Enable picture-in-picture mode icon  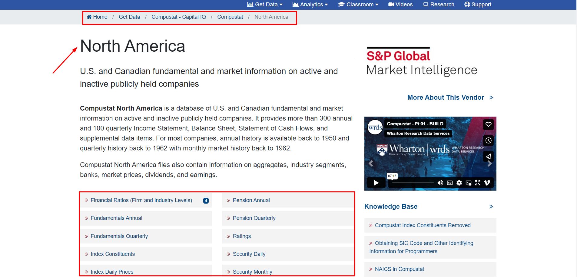click(469, 183)
